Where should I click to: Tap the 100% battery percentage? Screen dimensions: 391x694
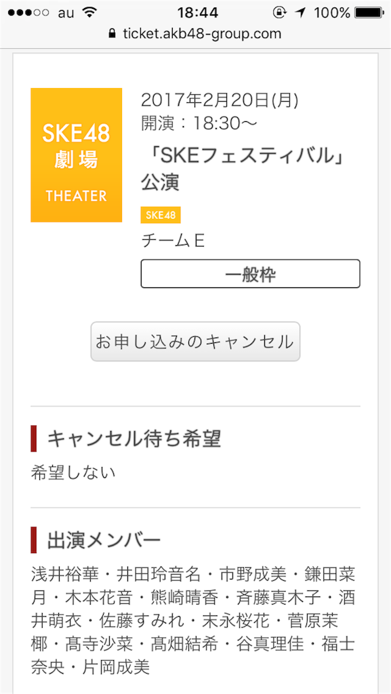[332, 13]
